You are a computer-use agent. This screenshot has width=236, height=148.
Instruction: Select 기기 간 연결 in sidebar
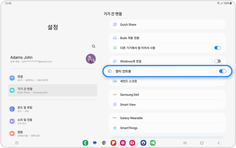pos(53,90)
